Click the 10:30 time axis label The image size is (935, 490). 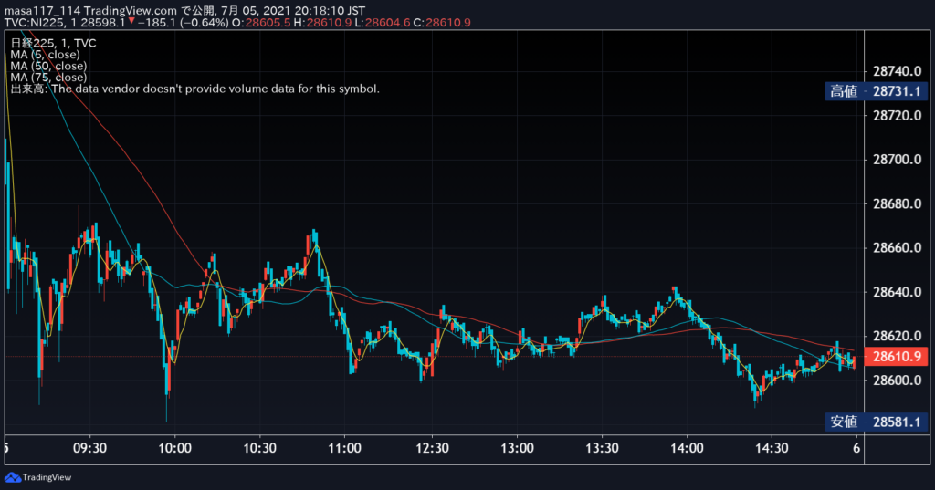tap(260, 448)
